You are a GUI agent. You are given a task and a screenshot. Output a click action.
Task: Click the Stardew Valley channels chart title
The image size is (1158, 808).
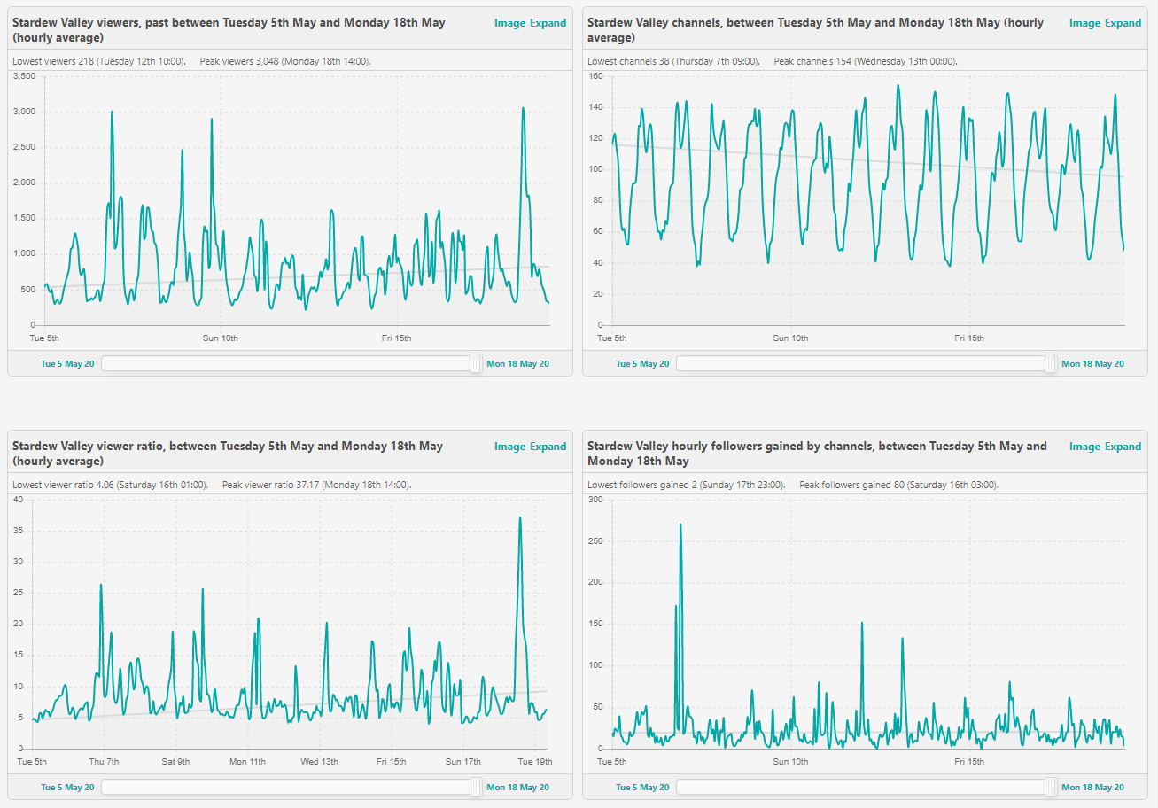coord(815,29)
